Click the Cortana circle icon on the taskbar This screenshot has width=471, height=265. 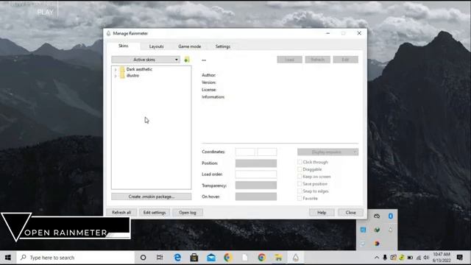coord(144,258)
